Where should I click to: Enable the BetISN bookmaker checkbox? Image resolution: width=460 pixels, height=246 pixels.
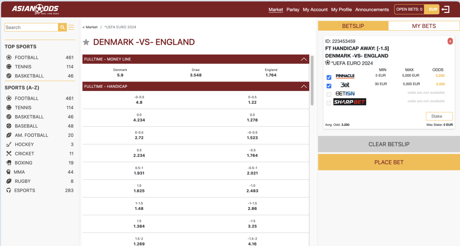pos(329,94)
